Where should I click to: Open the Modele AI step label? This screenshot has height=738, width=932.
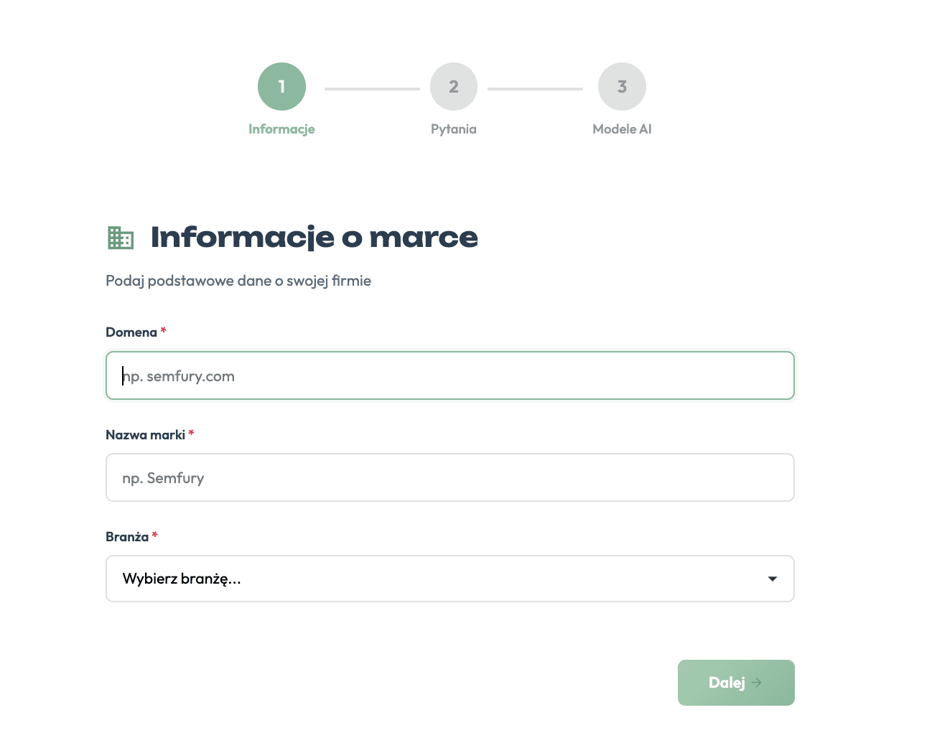tap(622, 129)
